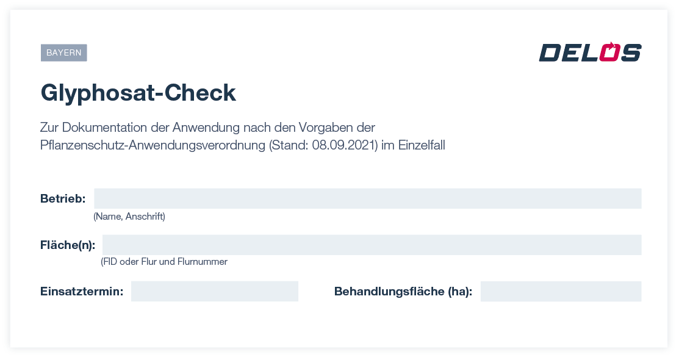Click the Einsatztermin label

coord(82,291)
